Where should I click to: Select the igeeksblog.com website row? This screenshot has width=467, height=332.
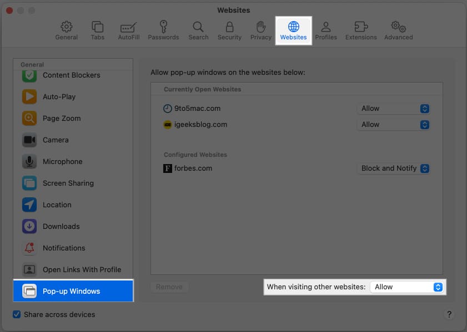[297, 125]
